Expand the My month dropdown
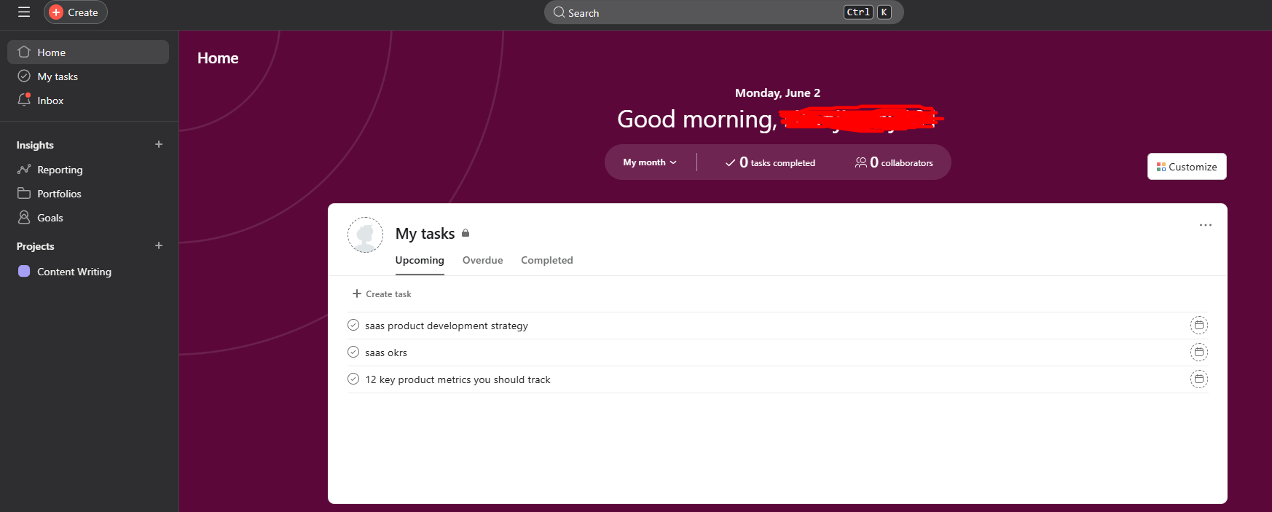This screenshot has width=1272, height=512. click(650, 162)
